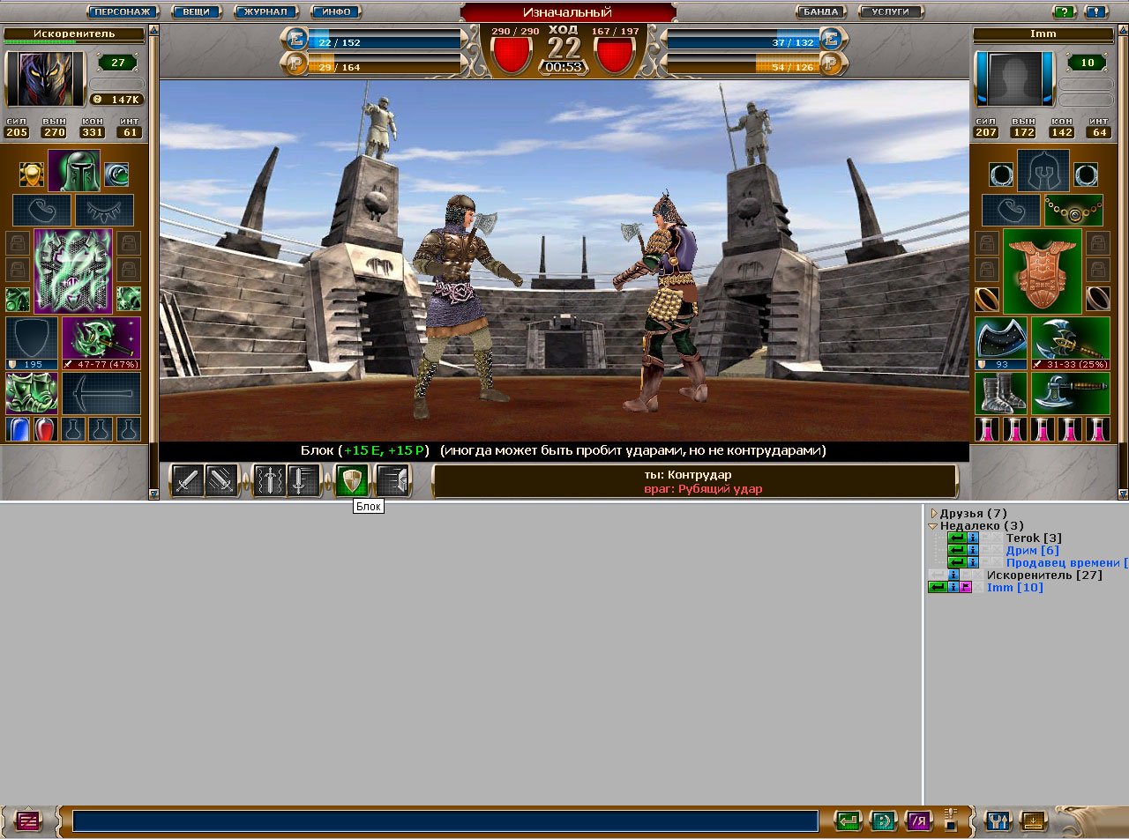Click green reply arrow next to Terok
1129x839 pixels.
point(957,538)
